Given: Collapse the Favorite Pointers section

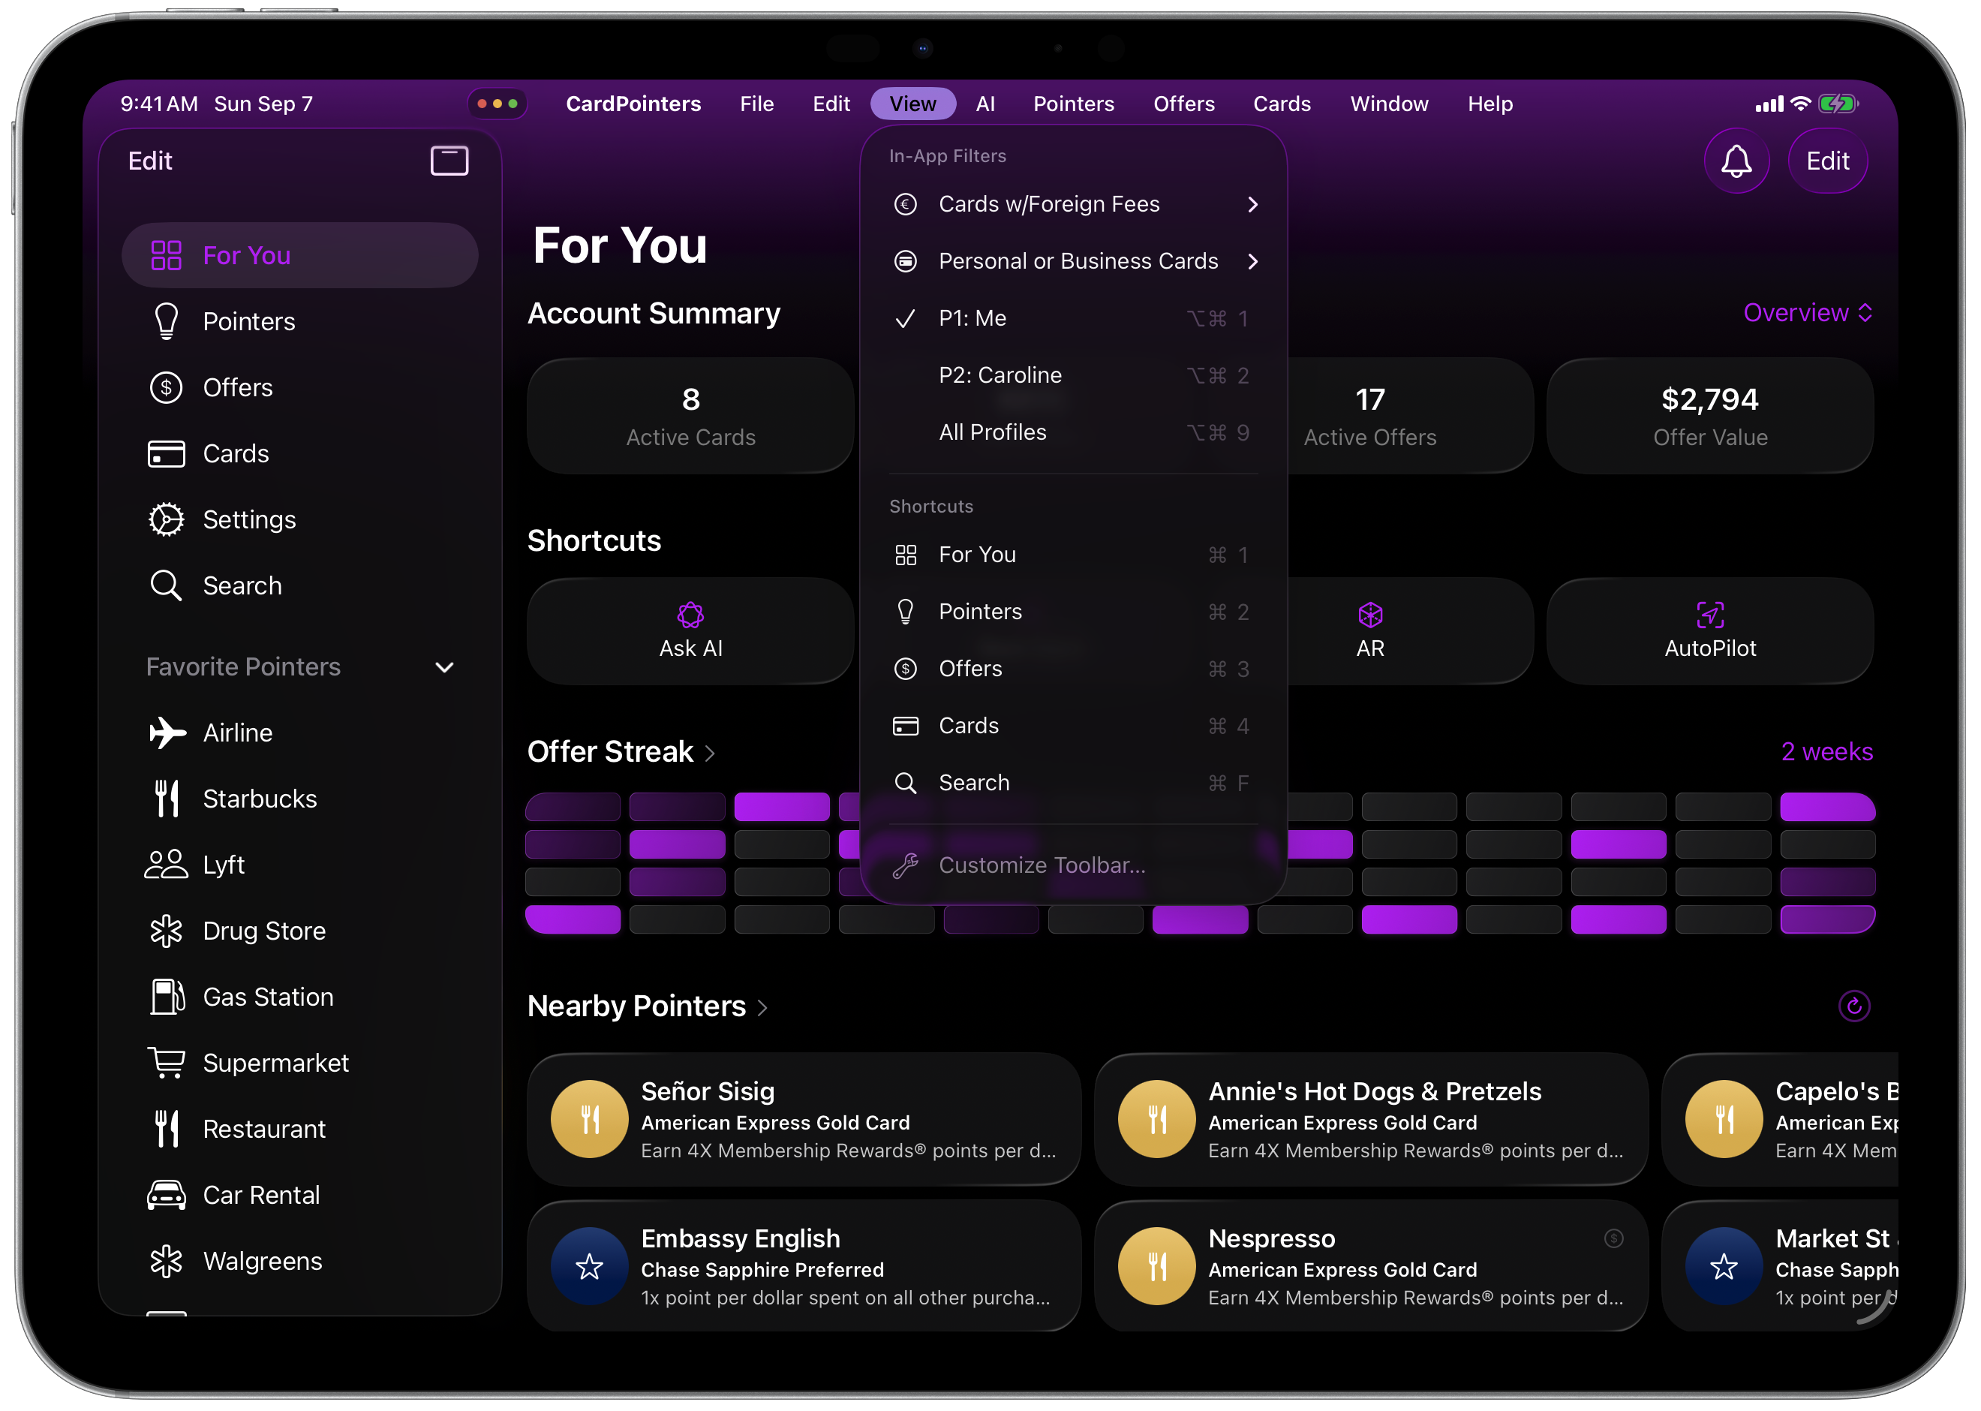Looking at the screenshot, I should pyautogui.click(x=443, y=667).
